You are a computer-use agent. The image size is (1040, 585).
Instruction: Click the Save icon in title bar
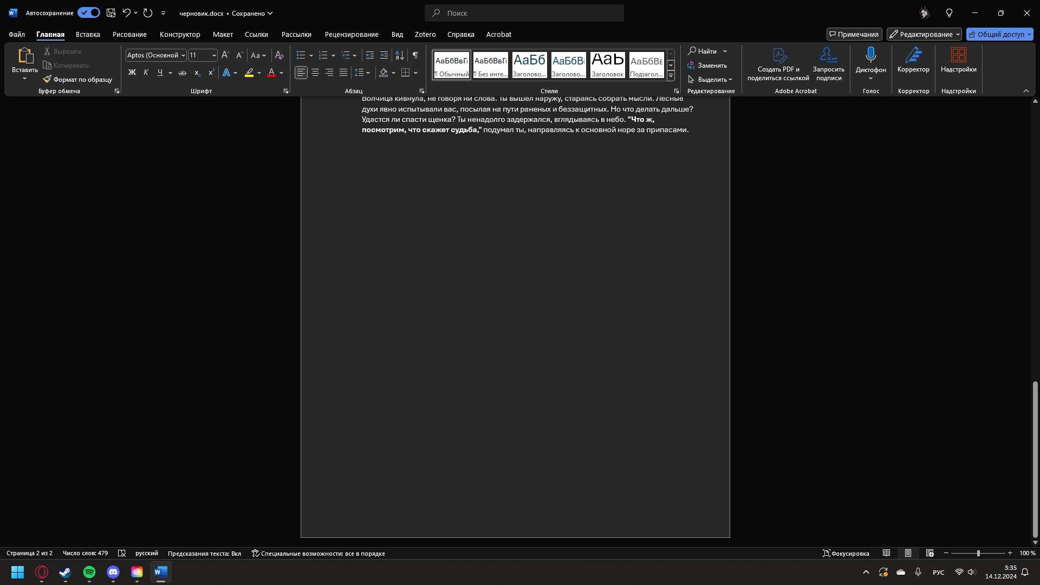click(x=111, y=12)
